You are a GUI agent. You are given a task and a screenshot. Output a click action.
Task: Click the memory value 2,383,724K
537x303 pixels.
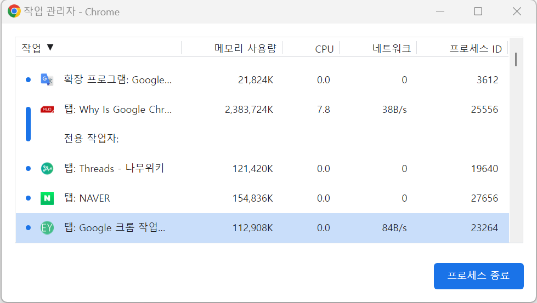249,110
